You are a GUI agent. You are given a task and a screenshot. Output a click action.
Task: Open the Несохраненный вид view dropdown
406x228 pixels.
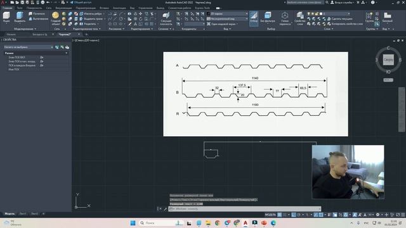tap(227, 19)
